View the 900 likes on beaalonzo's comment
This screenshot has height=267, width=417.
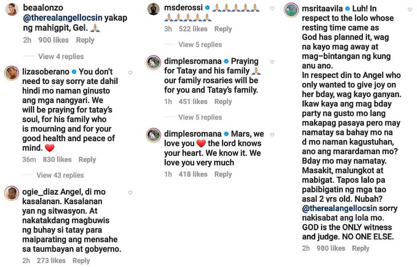pyautogui.click(x=54, y=40)
